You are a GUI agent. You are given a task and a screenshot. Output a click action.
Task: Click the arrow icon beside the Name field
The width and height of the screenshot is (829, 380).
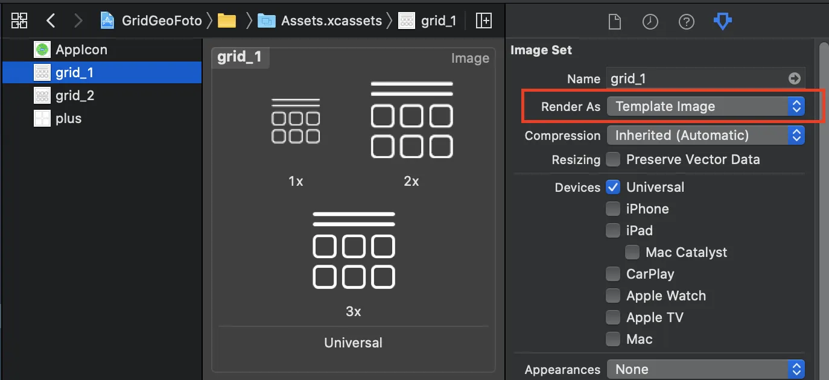(x=795, y=78)
